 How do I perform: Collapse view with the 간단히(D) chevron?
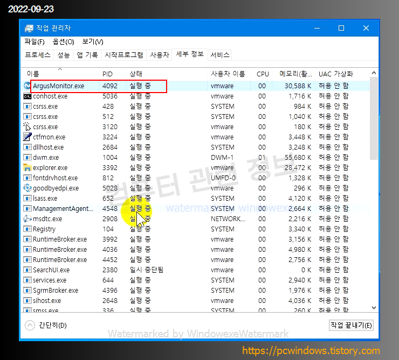point(30,325)
